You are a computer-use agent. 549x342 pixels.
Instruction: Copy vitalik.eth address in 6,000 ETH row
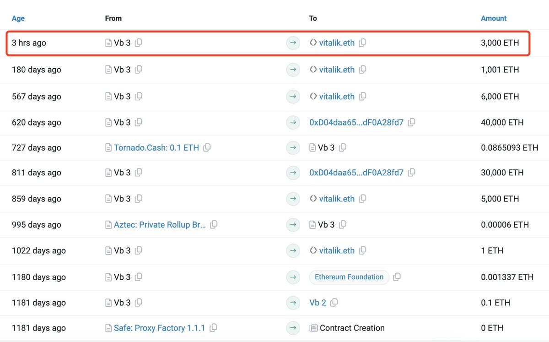point(363,96)
